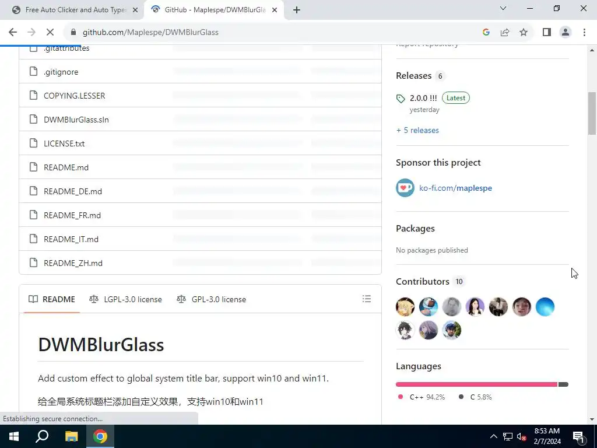This screenshot has width=597, height=448.
Task: Click the C++ language progress bar
Action: click(x=476, y=384)
